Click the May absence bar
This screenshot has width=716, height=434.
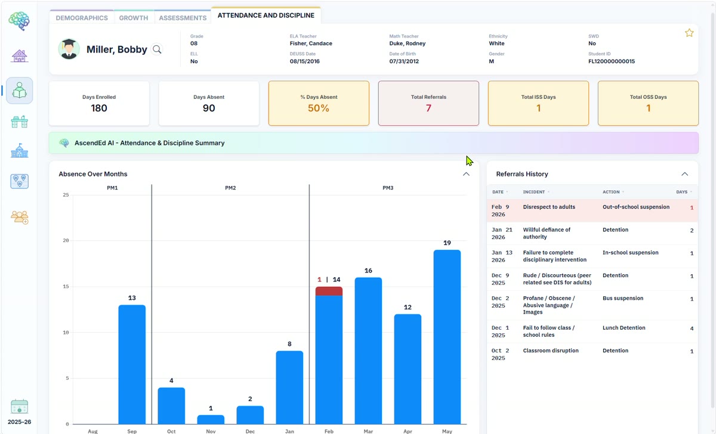447,337
